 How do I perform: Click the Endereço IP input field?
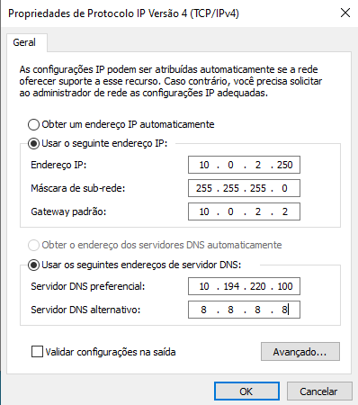pos(244,165)
